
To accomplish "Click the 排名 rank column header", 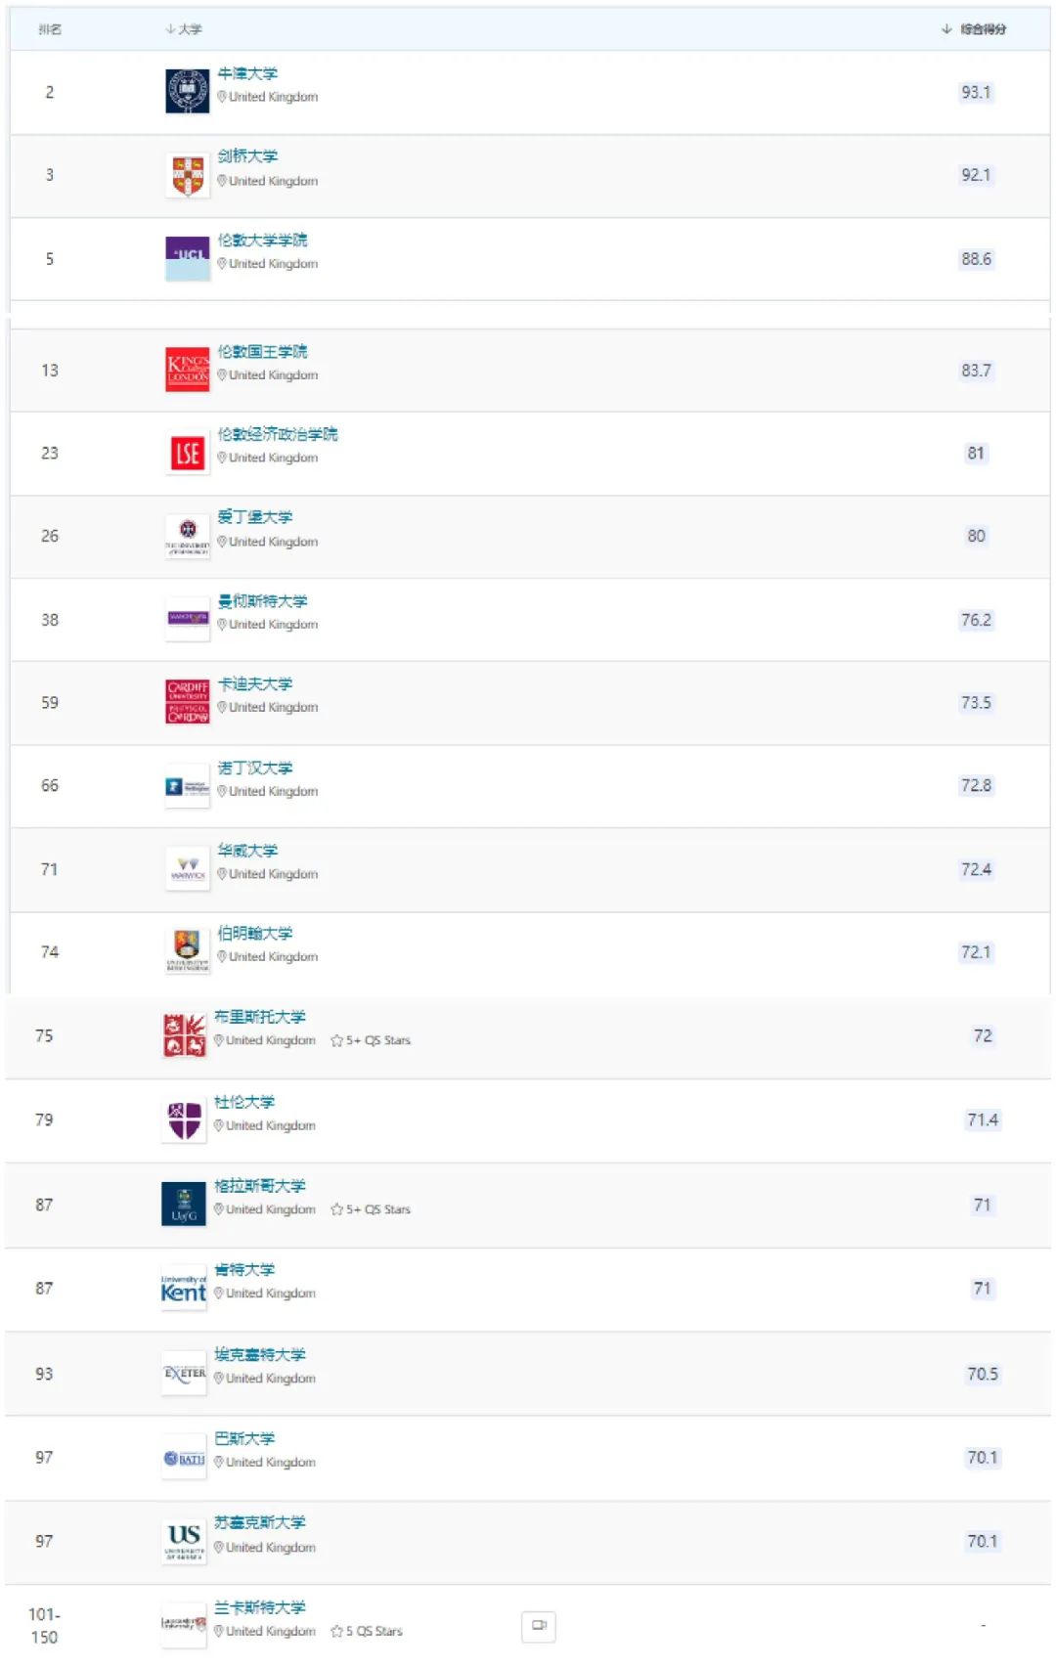I will coord(50,29).
